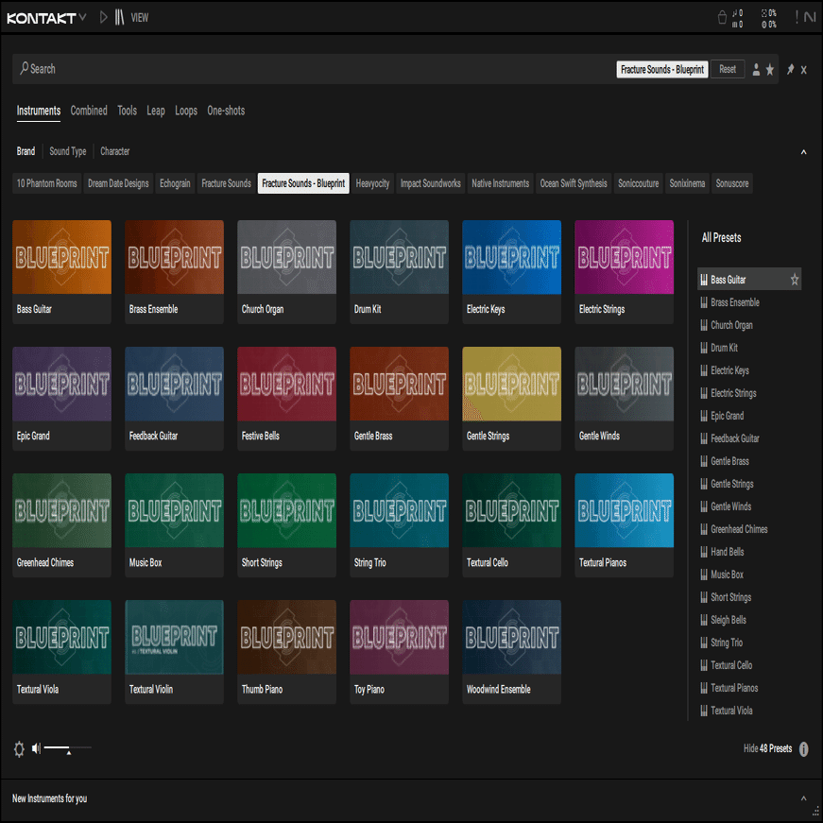Click the Hand Bells preset instrument icon
823x823 pixels.
pyautogui.click(x=704, y=552)
